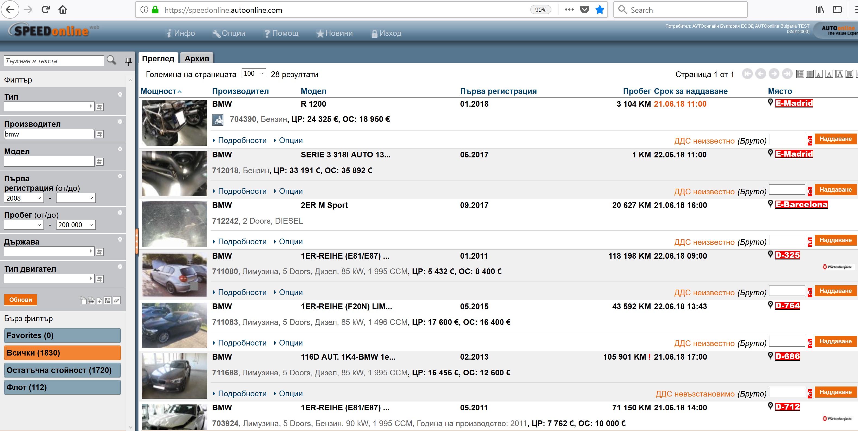The width and height of the screenshot is (858, 431).
Task: Open the mileage upper limit 200 000 dropdown
Action: coord(76,225)
